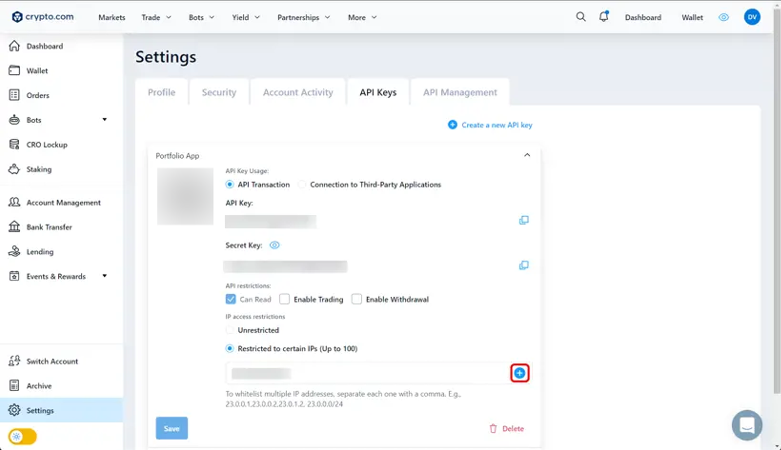Open the API Management tab
Viewport: 781px width, 450px height.
[460, 92]
